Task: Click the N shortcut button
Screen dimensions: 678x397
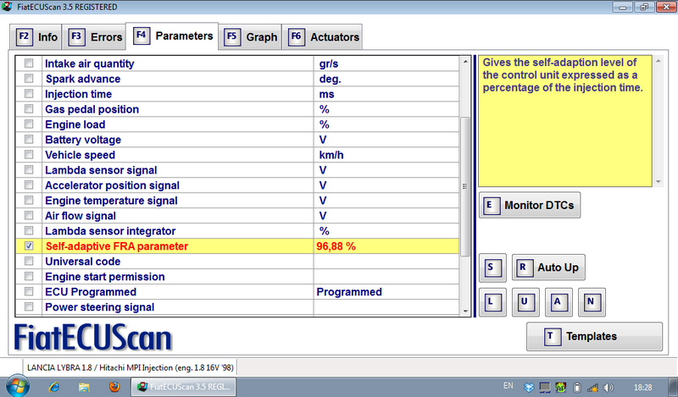Action: coord(591,301)
